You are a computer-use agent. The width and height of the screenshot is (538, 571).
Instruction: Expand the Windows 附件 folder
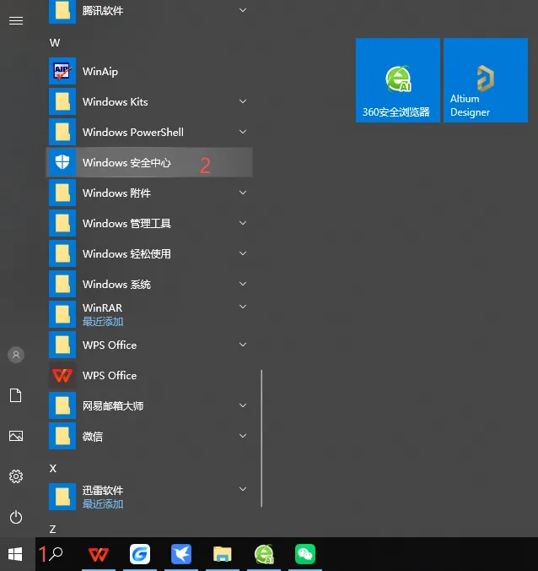[243, 193]
